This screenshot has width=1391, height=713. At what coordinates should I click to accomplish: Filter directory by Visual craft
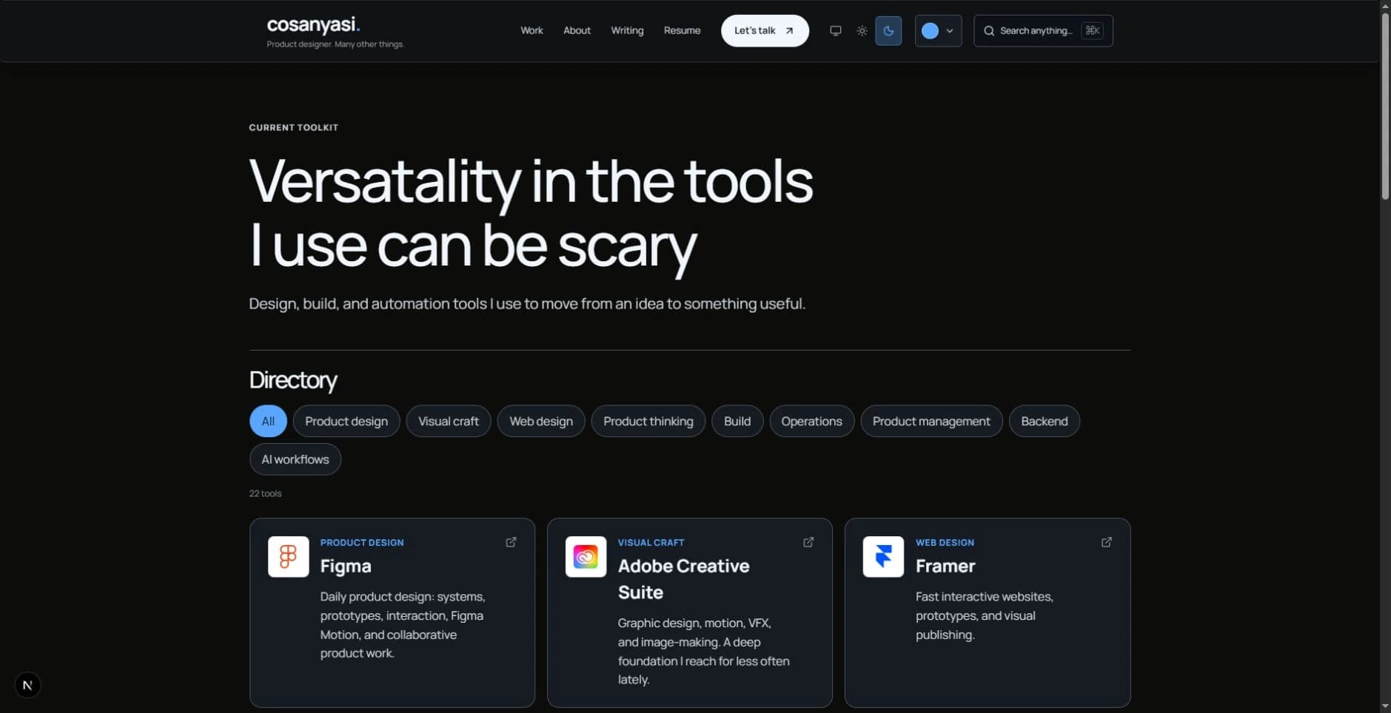point(449,421)
